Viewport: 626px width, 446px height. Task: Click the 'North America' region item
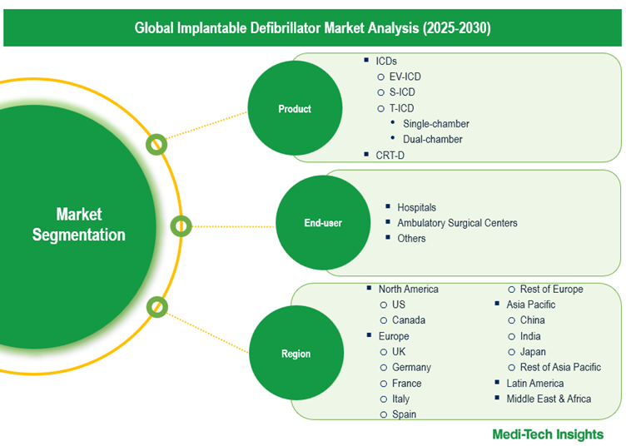coord(409,290)
